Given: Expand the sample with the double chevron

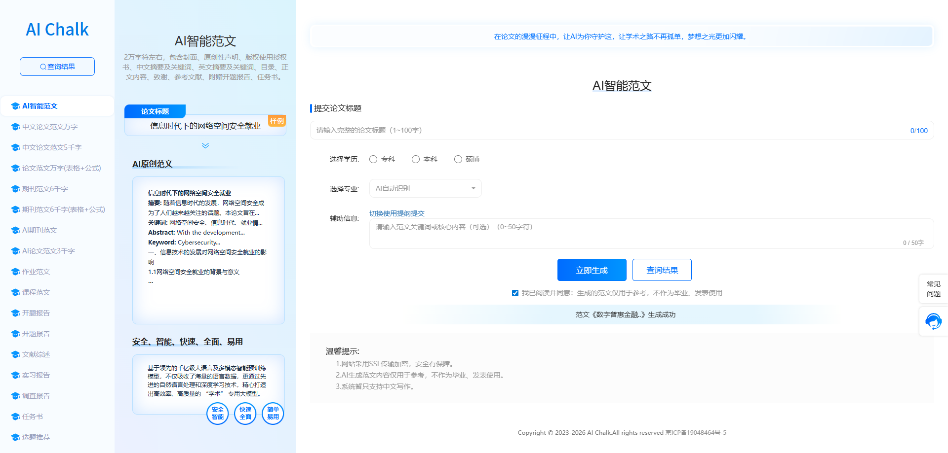Looking at the screenshot, I should [205, 145].
